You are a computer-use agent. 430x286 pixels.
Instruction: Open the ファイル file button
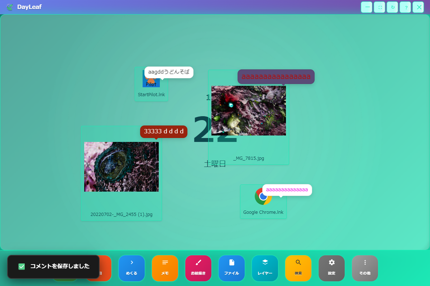pyautogui.click(x=231, y=268)
